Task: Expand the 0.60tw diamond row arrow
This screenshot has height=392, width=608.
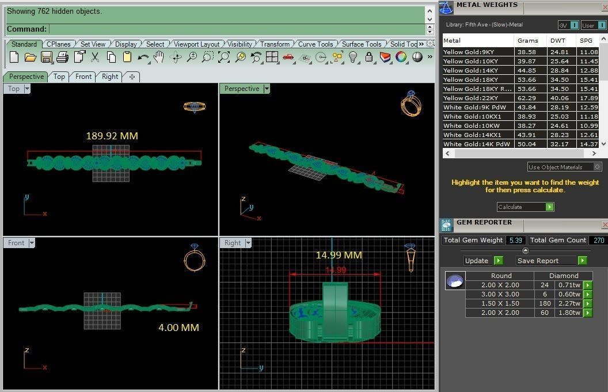Action: [588, 294]
